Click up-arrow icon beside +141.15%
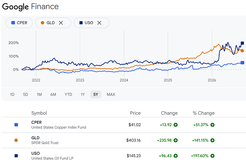Image resolution: width=246 pixels, height=164 pixels. pyautogui.click(x=212, y=140)
